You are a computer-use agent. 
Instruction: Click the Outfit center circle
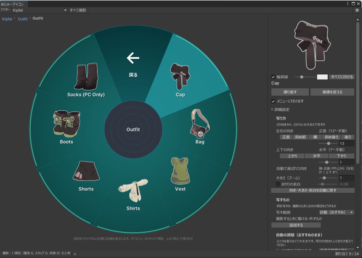click(133, 130)
